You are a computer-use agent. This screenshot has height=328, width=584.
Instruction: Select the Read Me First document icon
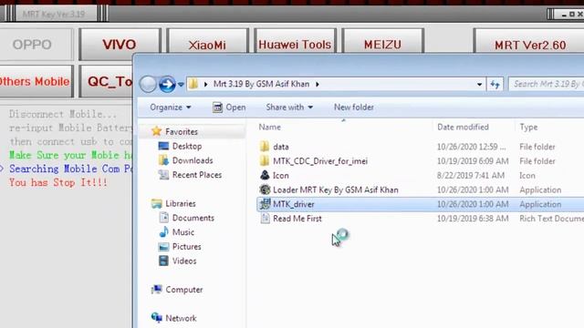pyautogui.click(x=265, y=219)
